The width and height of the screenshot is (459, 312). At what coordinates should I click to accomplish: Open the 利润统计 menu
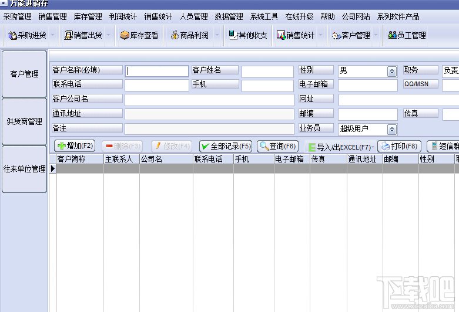(123, 16)
